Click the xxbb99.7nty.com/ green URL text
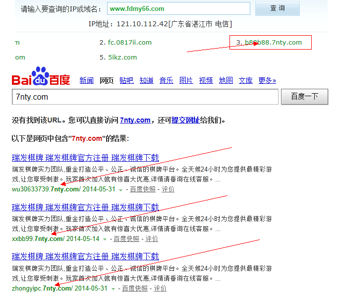 (x=38, y=239)
